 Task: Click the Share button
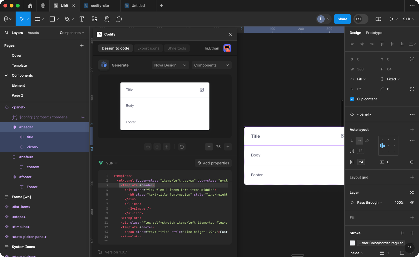(x=342, y=19)
